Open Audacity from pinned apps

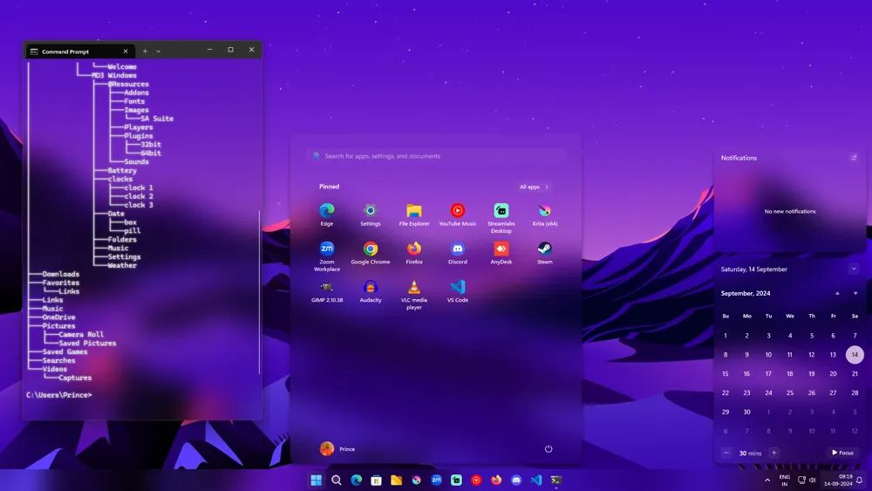pyautogui.click(x=371, y=289)
